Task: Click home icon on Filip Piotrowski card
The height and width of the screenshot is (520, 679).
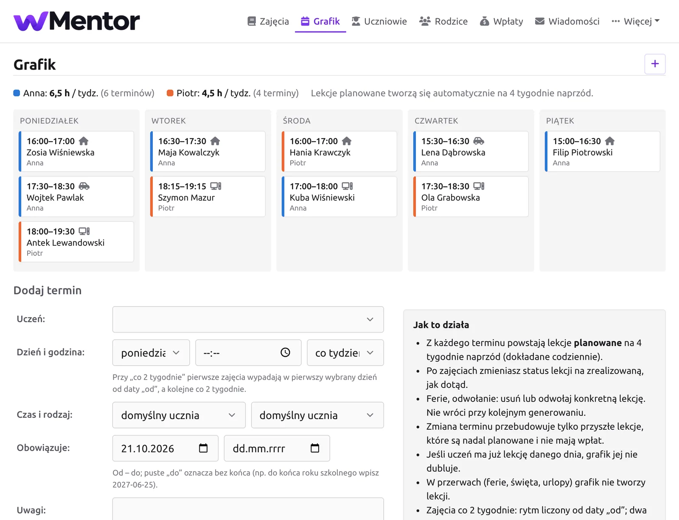Action: (x=610, y=141)
